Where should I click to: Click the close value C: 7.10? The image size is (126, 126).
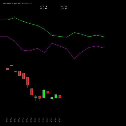pyautogui.click(x=44, y=7)
